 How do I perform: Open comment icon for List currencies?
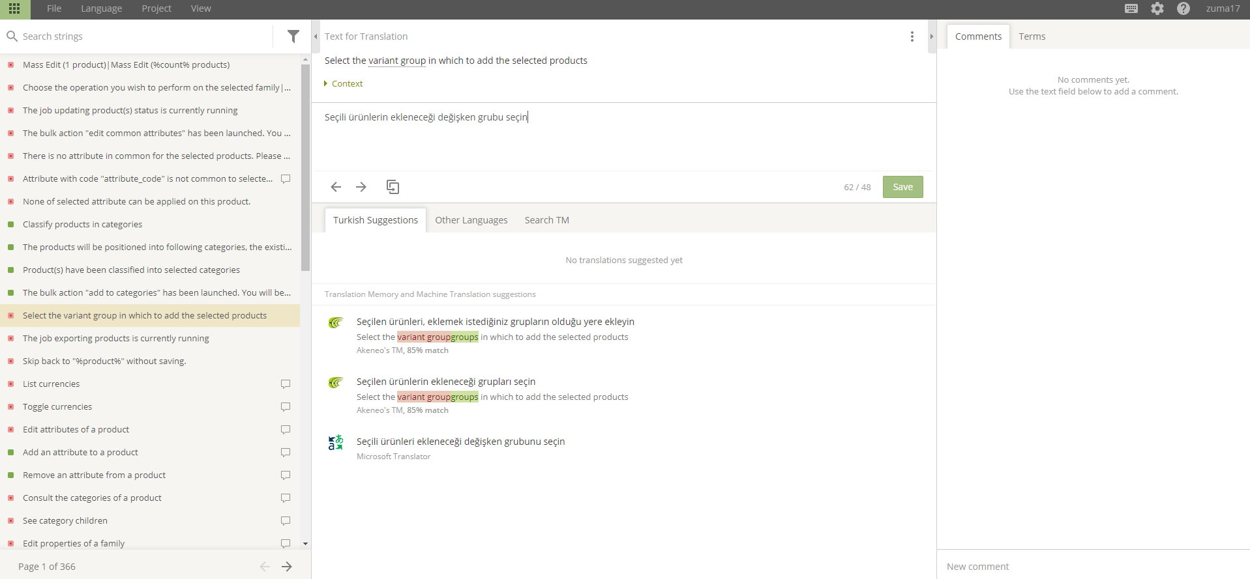[x=286, y=384]
